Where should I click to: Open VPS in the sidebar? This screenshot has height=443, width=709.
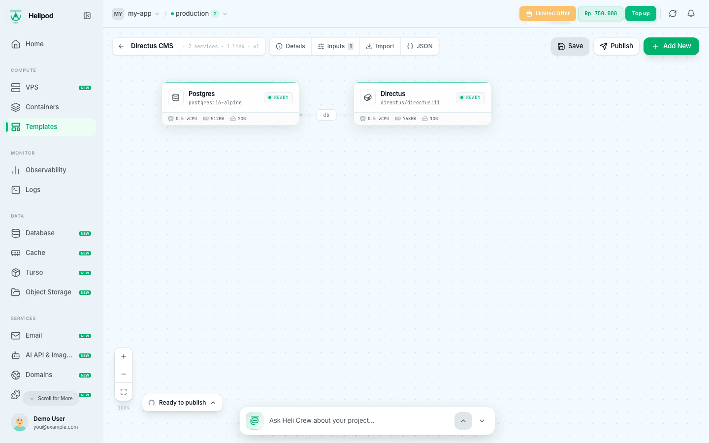tap(51, 87)
